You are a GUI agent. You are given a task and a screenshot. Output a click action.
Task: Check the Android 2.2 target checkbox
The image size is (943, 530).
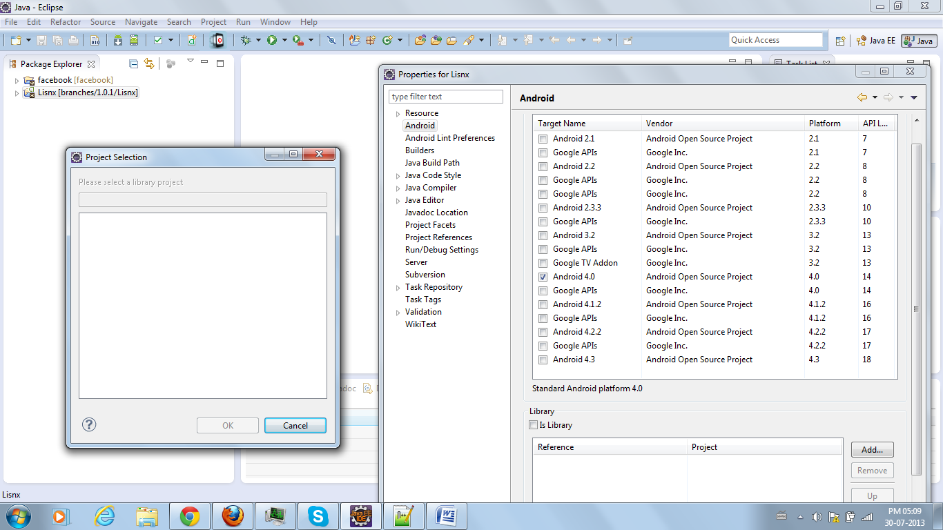coord(543,166)
